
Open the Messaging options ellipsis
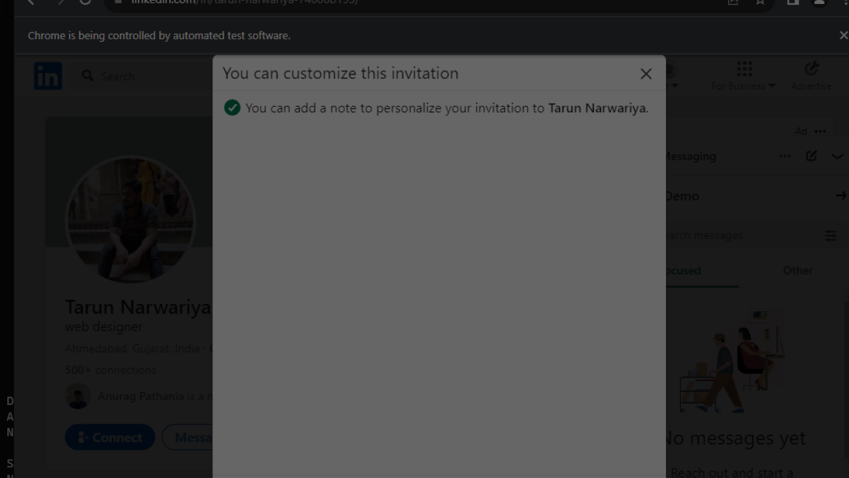point(785,155)
